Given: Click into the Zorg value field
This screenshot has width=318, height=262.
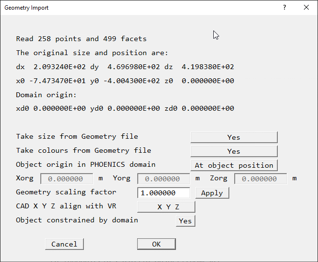Looking at the screenshot, I should coord(260,179).
